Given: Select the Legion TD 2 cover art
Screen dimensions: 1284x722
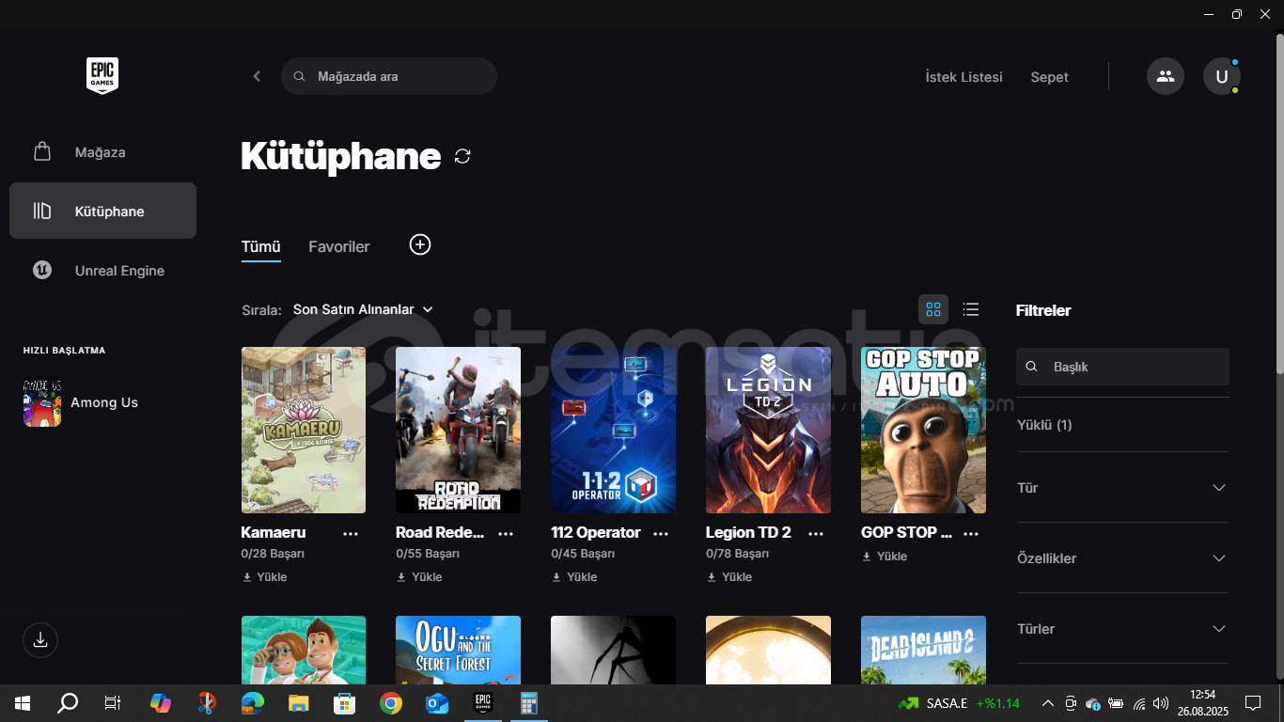Looking at the screenshot, I should [768, 431].
